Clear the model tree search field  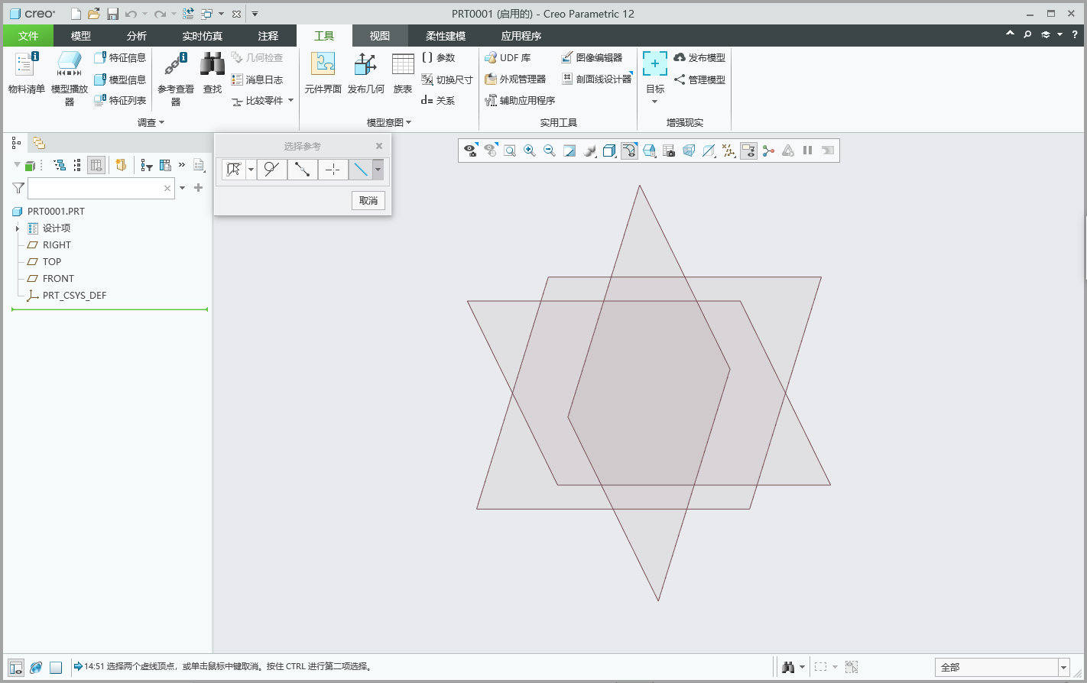167,188
